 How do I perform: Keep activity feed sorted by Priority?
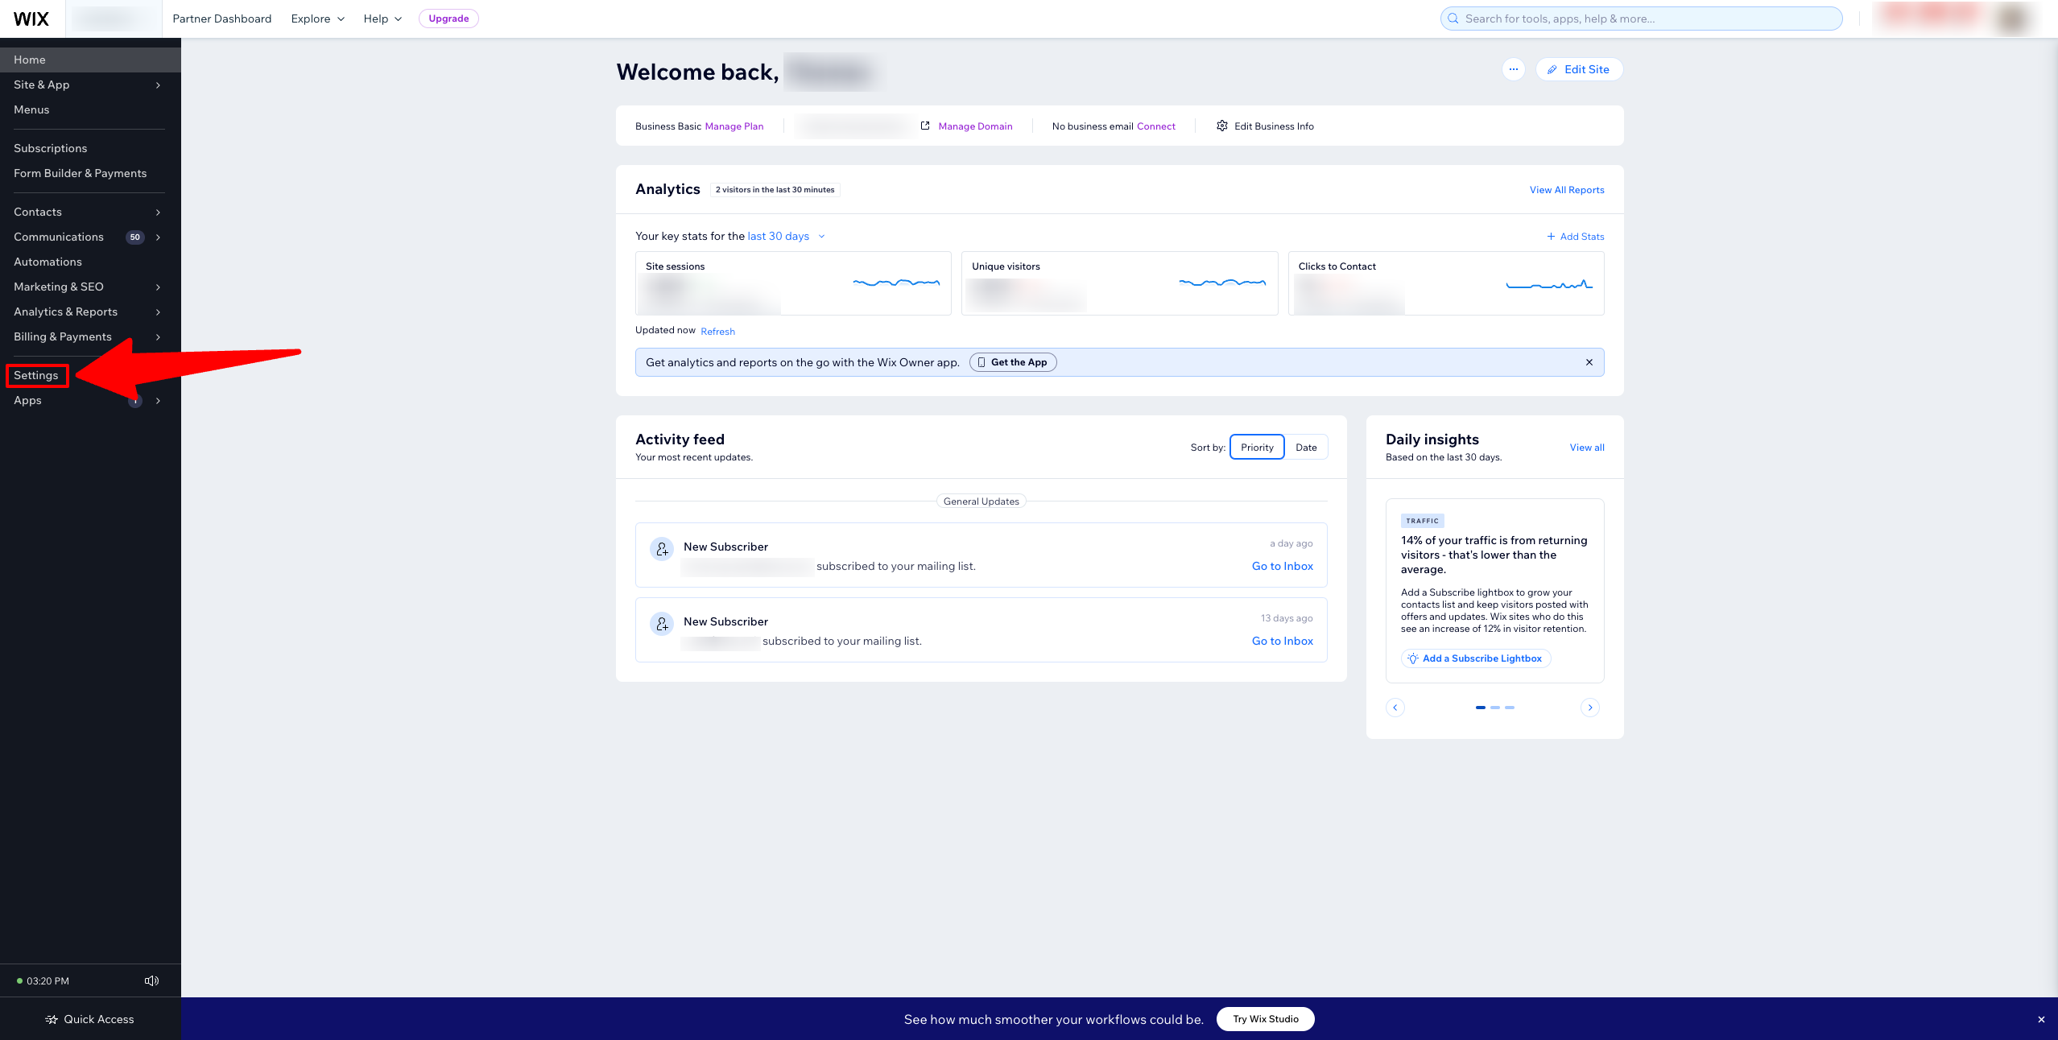(1256, 447)
